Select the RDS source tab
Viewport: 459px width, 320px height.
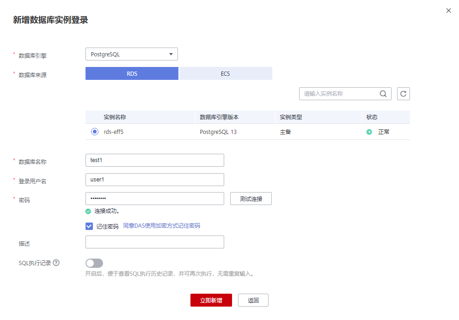132,73
